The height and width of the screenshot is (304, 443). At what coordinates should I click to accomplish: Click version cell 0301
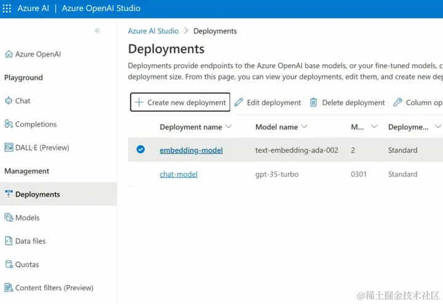coord(359,174)
